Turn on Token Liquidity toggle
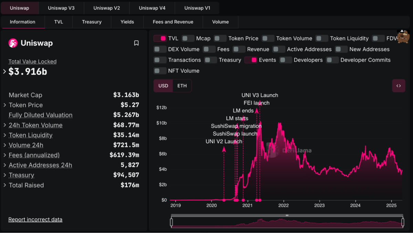 (x=322, y=38)
